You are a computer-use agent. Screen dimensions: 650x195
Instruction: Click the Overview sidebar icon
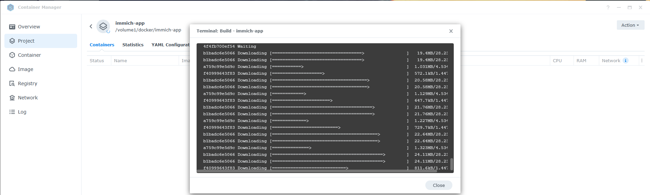[12, 27]
